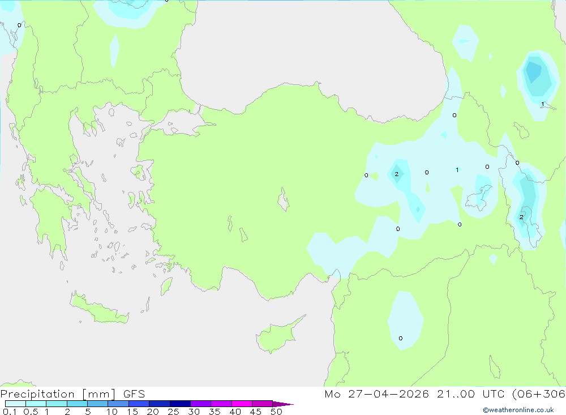Click the weatheronline.co.uk copyright link

518,410
